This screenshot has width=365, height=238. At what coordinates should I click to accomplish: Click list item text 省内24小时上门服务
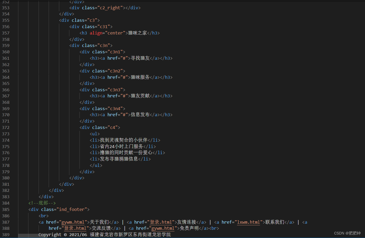122,146
